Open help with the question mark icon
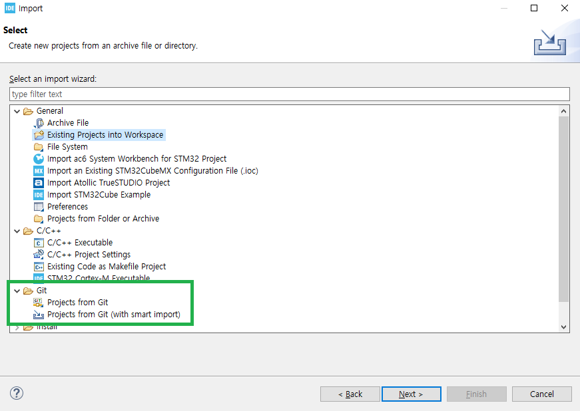The image size is (580, 411). tap(17, 393)
